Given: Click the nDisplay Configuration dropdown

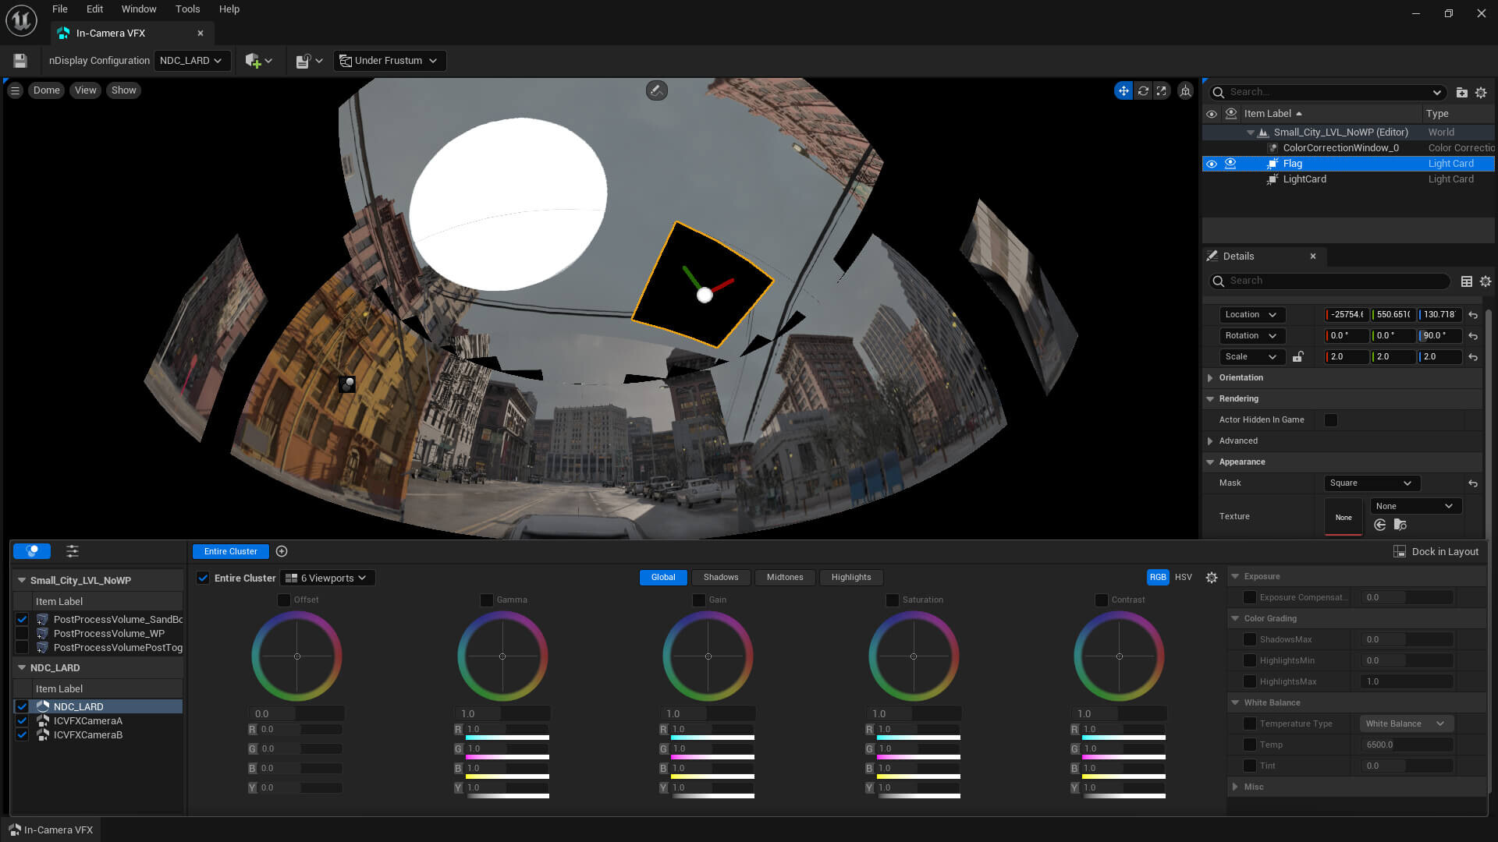Looking at the screenshot, I should (190, 61).
